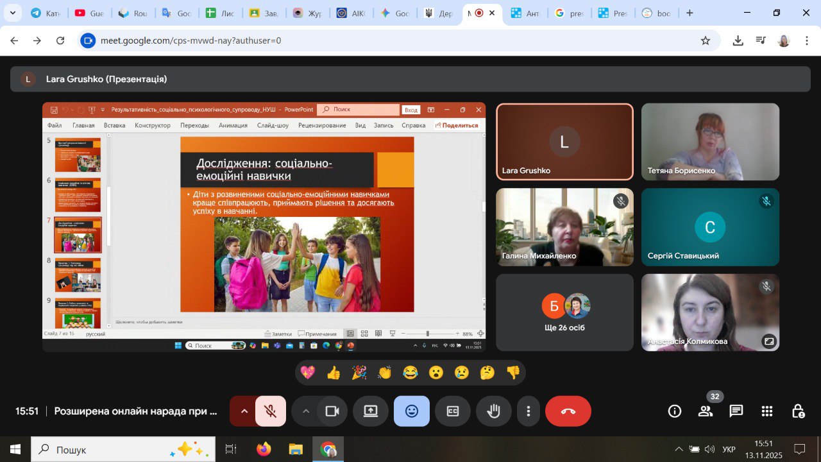Image resolution: width=821 pixels, height=462 pixels.
Task: Turn on closed captions
Action: [x=453, y=411]
